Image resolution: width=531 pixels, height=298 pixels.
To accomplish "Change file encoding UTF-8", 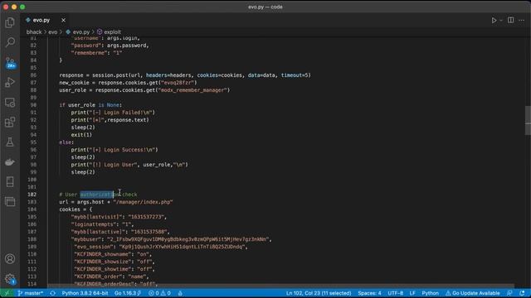I will tap(395, 293).
